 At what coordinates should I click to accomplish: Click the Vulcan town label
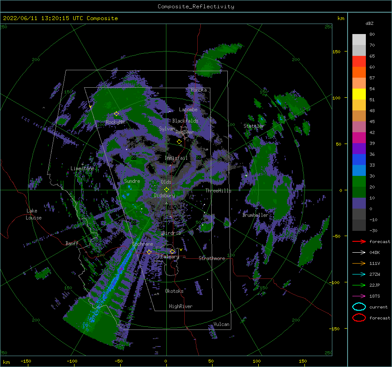(x=221, y=324)
